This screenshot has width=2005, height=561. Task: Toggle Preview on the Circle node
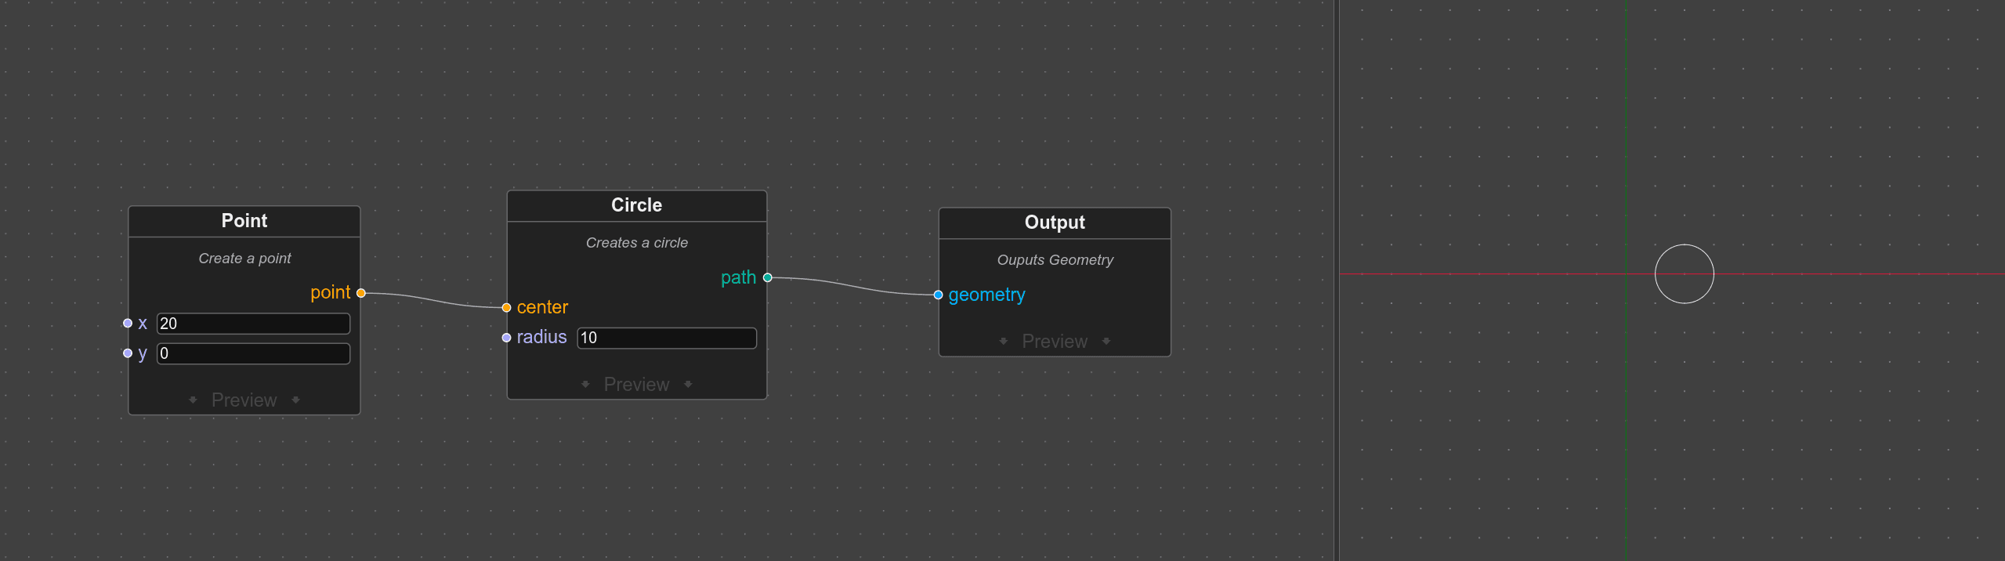coord(636,385)
